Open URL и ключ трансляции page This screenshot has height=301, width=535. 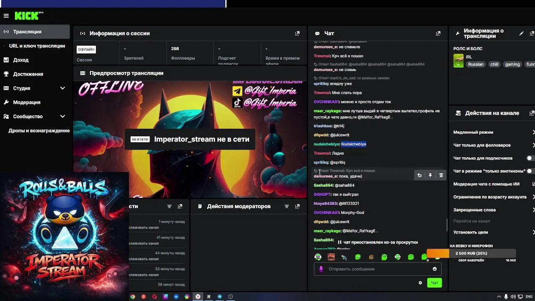pos(37,46)
